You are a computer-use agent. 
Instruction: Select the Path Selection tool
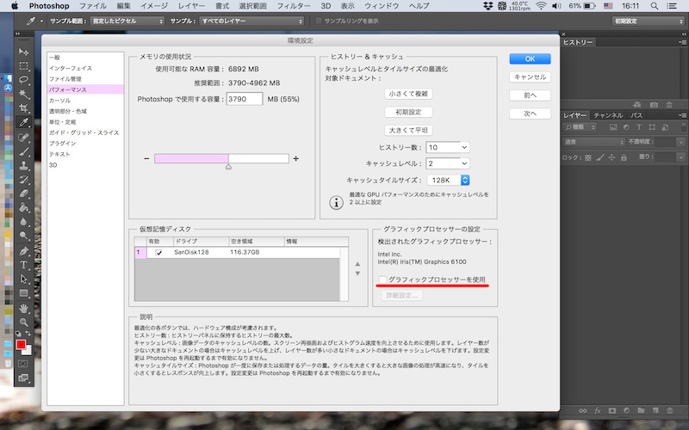(x=24, y=279)
